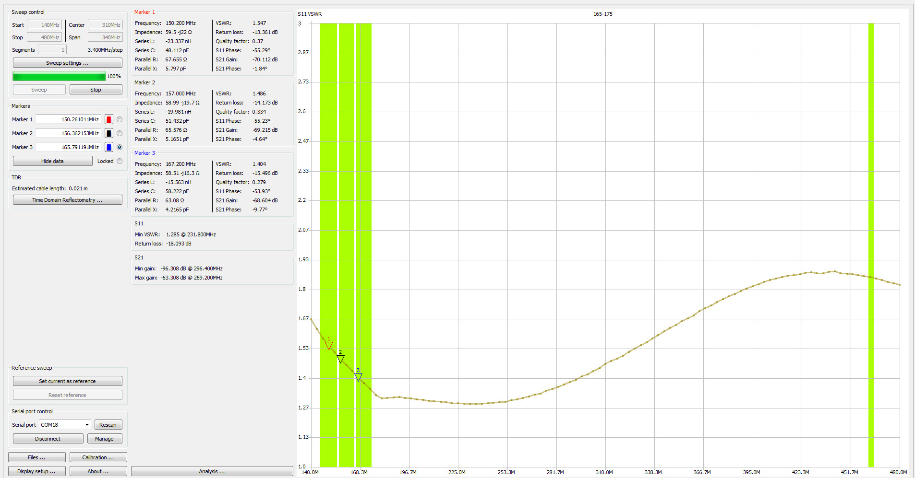
Task: Rescan the serial ports
Action: click(x=108, y=425)
